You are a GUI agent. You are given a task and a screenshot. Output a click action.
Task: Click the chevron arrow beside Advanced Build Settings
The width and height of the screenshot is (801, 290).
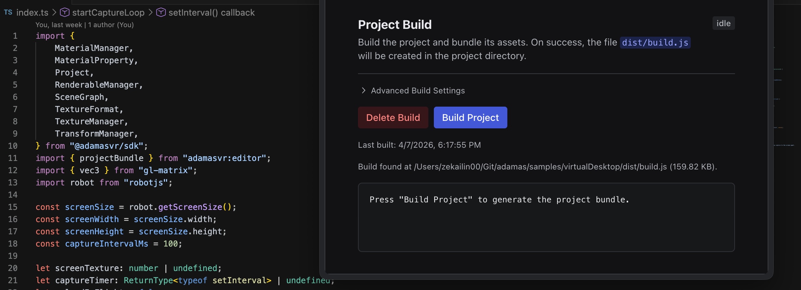363,90
